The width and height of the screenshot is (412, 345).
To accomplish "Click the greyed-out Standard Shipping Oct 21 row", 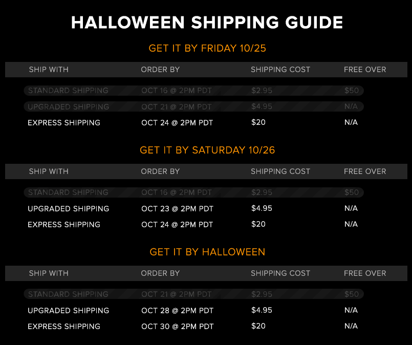I will (193, 294).
